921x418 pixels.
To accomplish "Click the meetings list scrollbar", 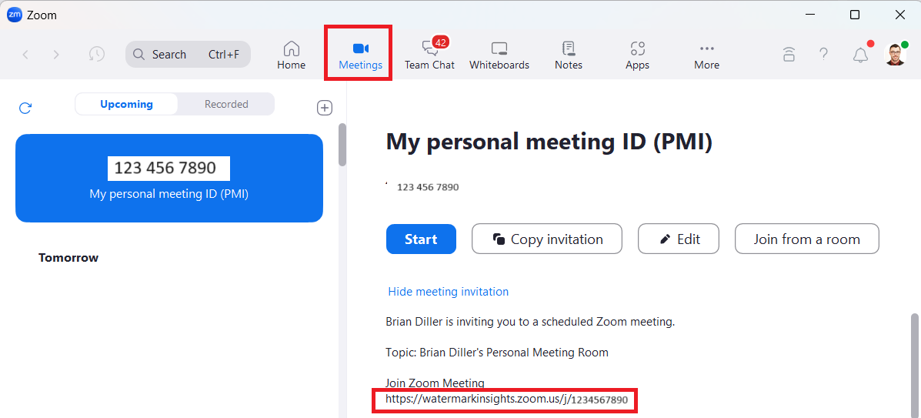I will [x=342, y=144].
